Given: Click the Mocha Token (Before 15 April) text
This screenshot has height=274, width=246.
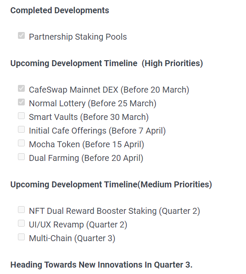Looking at the screenshot, I should [x=86, y=144].
